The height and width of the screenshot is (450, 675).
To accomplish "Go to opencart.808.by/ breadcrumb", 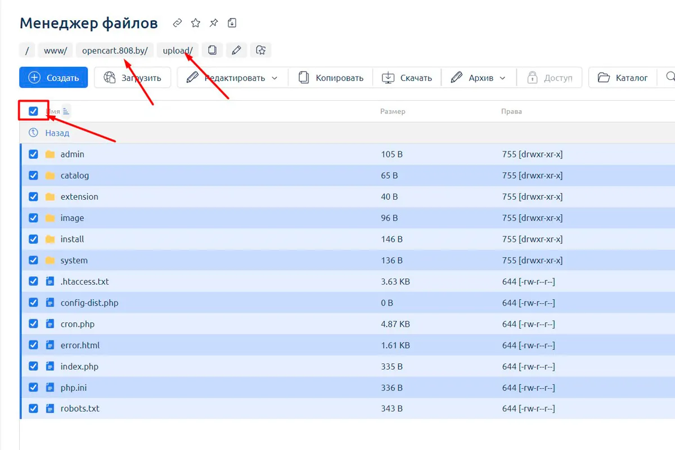I will (115, 51).
